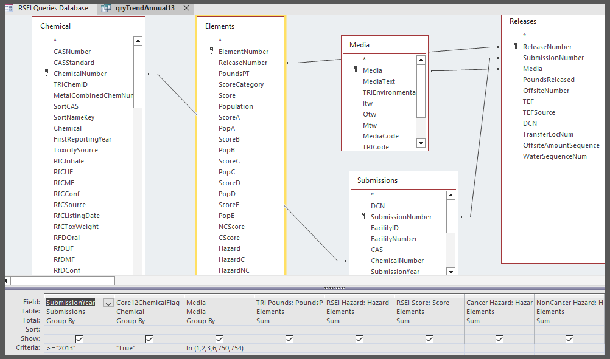Click the SubmissionNumber key icon in Submissions

[363, 217]
